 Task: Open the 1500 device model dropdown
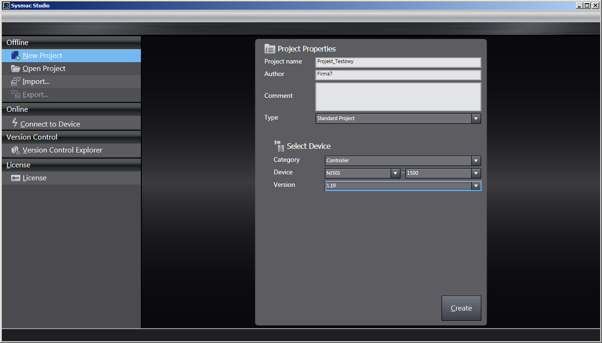click(475, 173)
